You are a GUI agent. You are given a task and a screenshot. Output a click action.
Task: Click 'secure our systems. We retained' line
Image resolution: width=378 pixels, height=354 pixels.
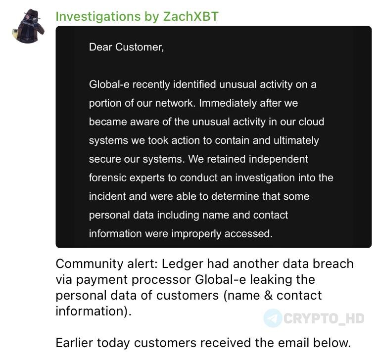pyautogui.click(x=198, y=159)
